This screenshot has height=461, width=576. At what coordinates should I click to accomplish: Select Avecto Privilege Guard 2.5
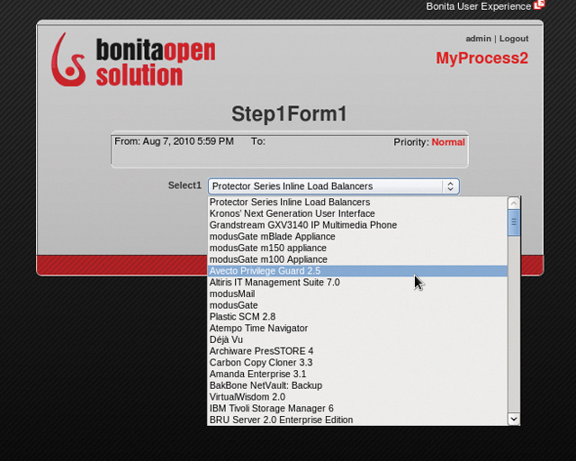pos(357,271)
